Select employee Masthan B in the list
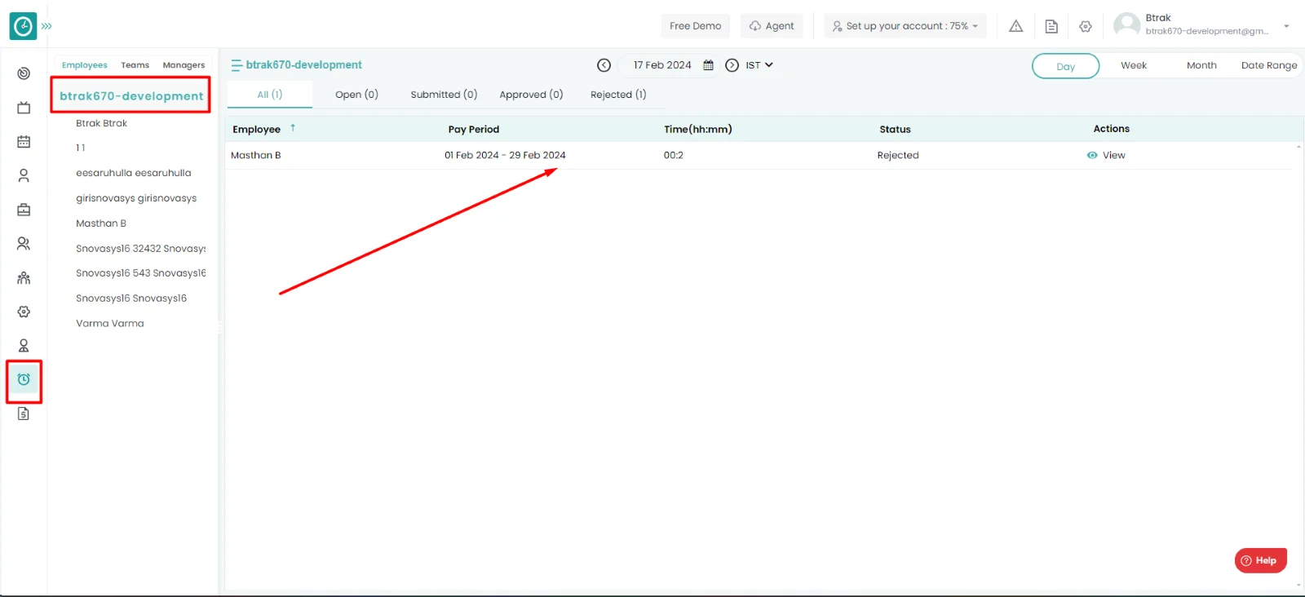The width and height of the screenshot is (1305, 597). click(x=101, y=223)
